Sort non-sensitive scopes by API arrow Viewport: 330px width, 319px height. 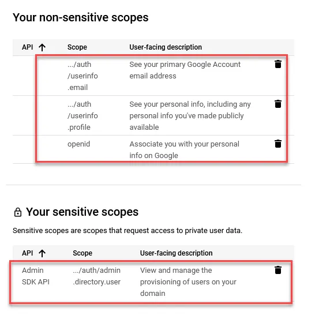pyautogui.click(x=42, y=47)
